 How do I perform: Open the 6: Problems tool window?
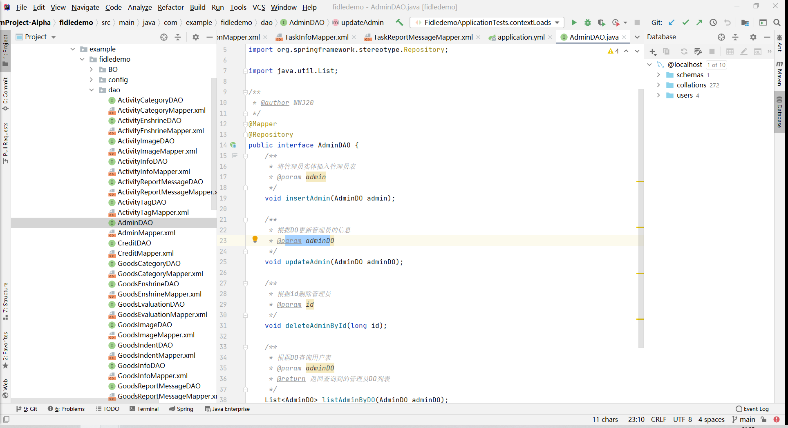coord(66,409)
